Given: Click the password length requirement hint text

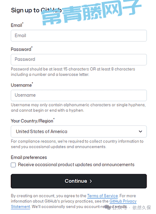Looking at the screenshot, I should (x=73, y=72).
